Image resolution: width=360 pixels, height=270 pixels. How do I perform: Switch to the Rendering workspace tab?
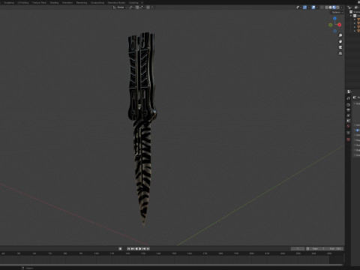(x=82, y=2)
